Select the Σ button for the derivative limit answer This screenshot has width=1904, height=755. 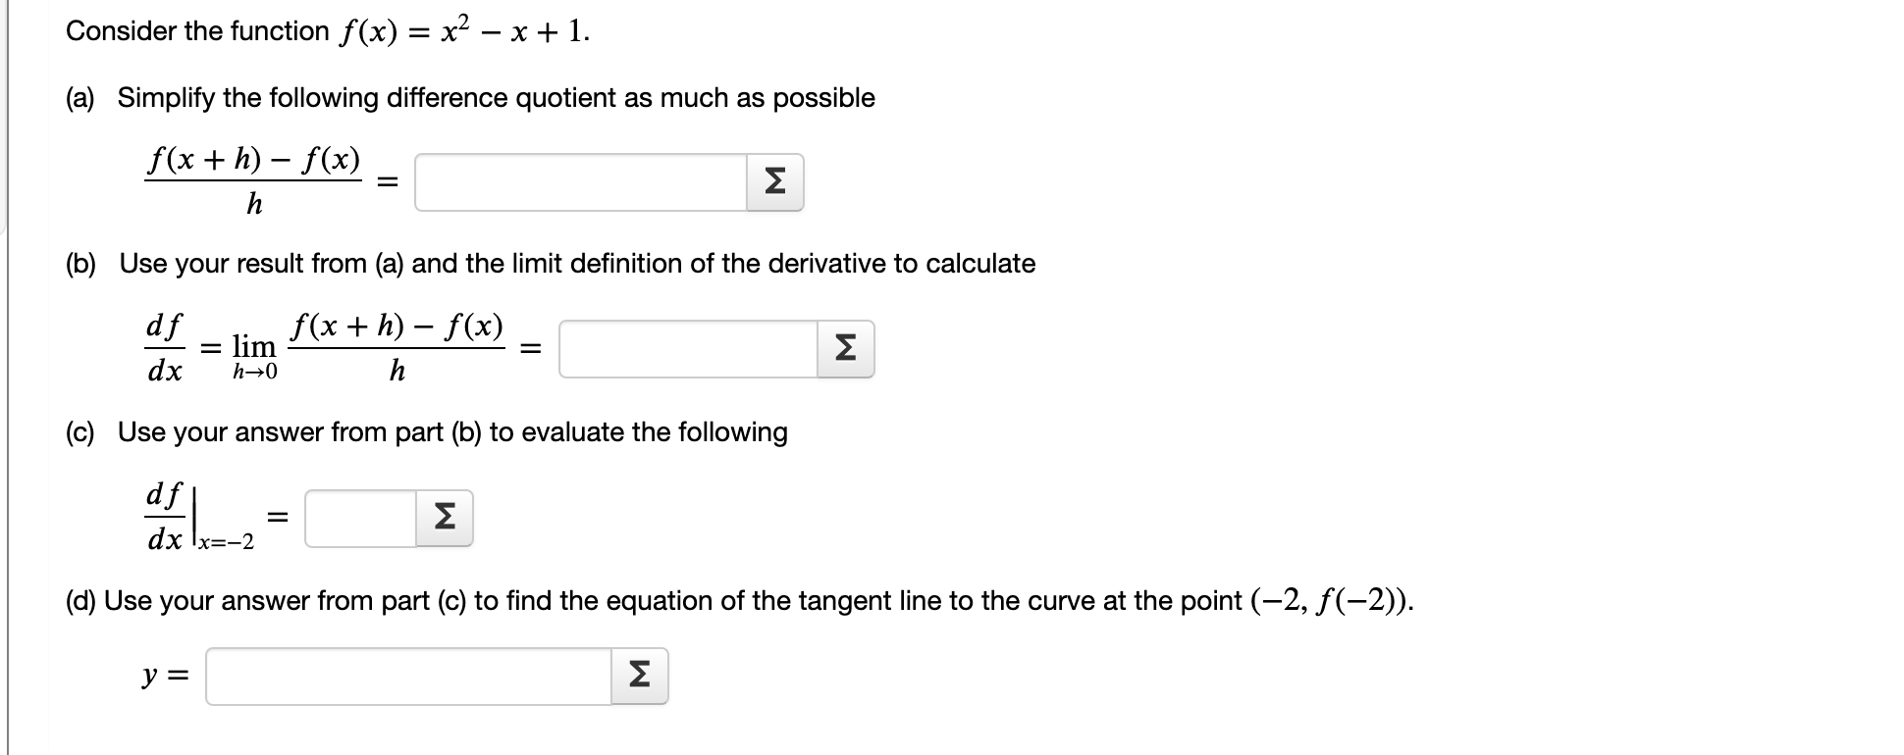click(x=843, y=348)
